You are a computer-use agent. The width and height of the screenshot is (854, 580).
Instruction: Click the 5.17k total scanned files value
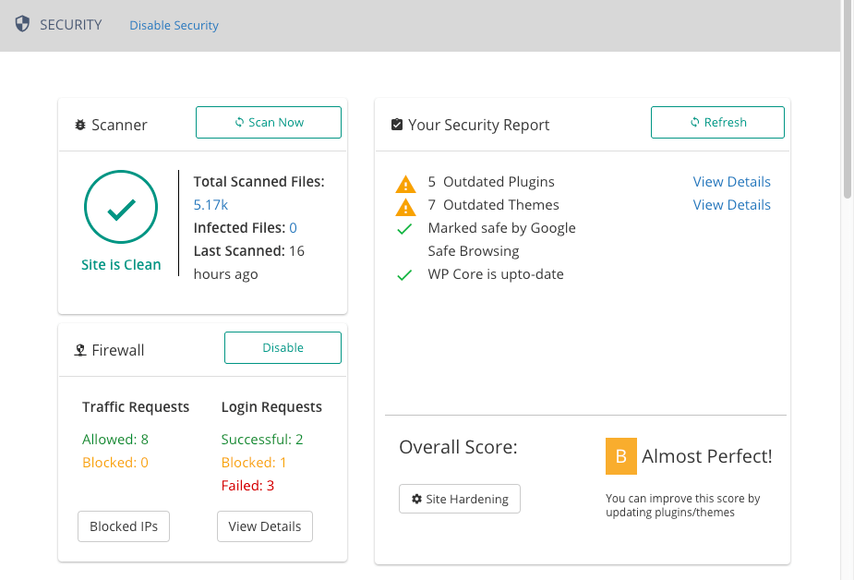(210, 205)
